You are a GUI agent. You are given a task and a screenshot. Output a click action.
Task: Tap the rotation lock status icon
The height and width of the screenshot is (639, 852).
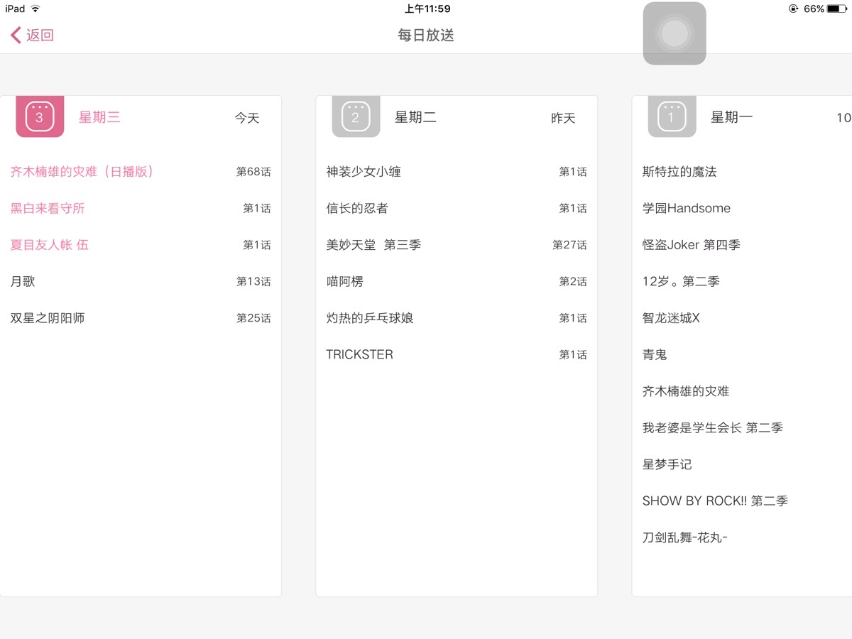(x=793, y=9)
